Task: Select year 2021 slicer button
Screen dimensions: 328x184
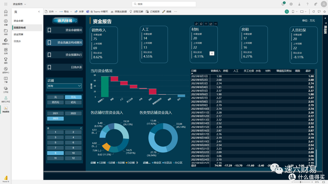Action: click(x=56, y=113)
